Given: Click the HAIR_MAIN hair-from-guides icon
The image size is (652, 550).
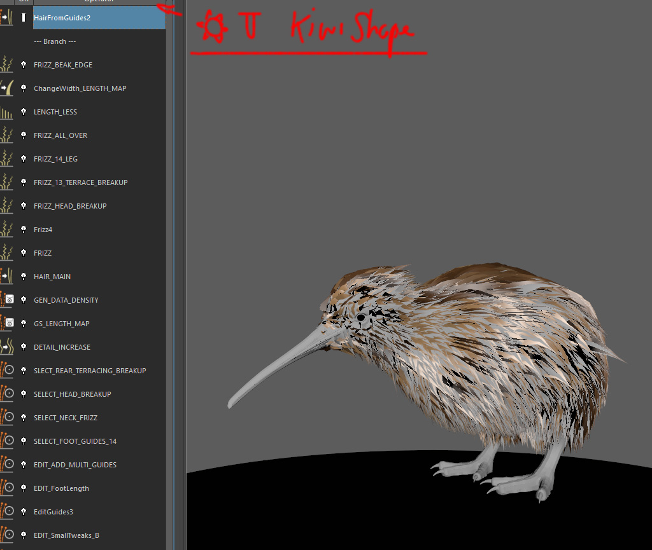Looking at the screenshot, I should 7,277.
